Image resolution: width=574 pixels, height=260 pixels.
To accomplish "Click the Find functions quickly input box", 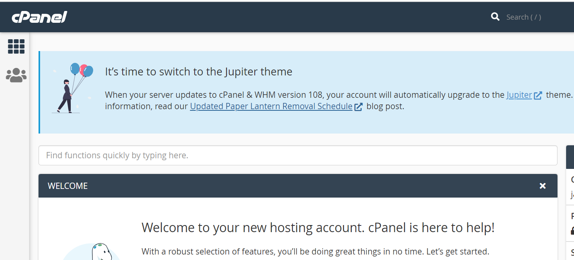I will point(298,156).
